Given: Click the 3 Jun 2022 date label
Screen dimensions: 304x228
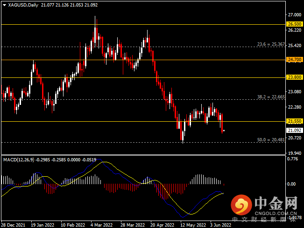Looking at the screenshot, I should click(x=221, y=225).
